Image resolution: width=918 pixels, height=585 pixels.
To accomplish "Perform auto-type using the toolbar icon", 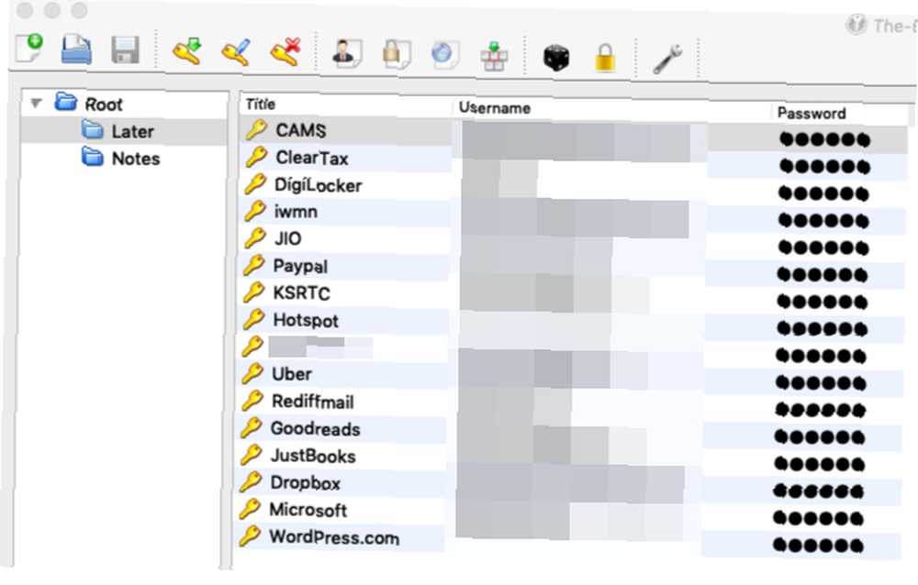I will click(x=494, y=56).
